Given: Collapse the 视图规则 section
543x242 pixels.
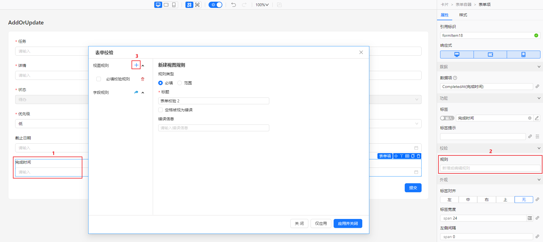Looking at the screenshot, I should [x=143, y=65].
